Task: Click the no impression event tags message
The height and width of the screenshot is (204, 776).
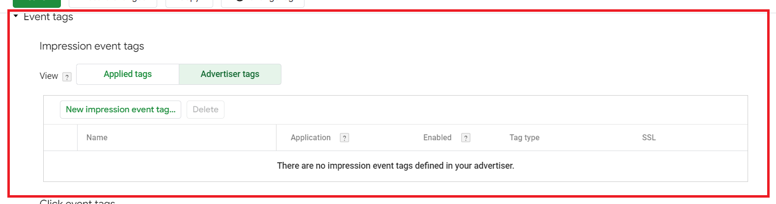Action: (x=395, y=166)
